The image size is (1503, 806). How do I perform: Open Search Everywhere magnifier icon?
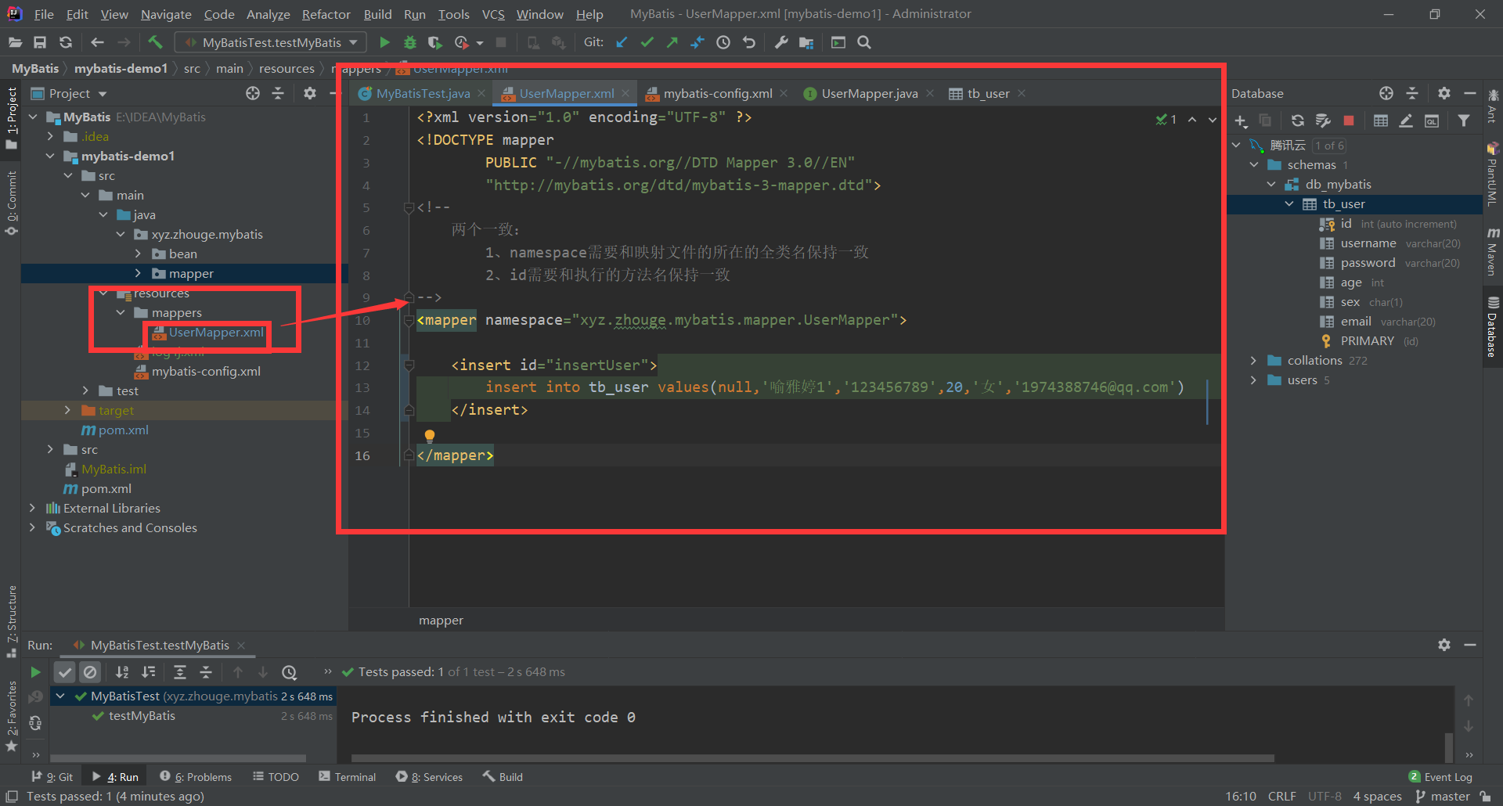(864, 42)
